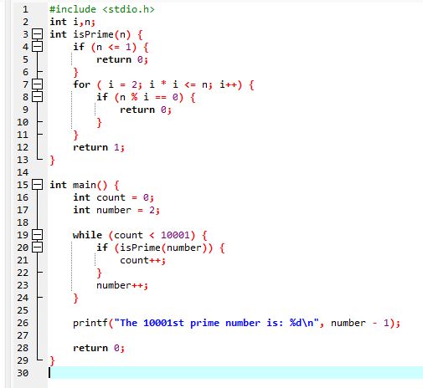Click the closing brace at line 13
The height and width of the screenshot is (388, 423).
point(52,160)
